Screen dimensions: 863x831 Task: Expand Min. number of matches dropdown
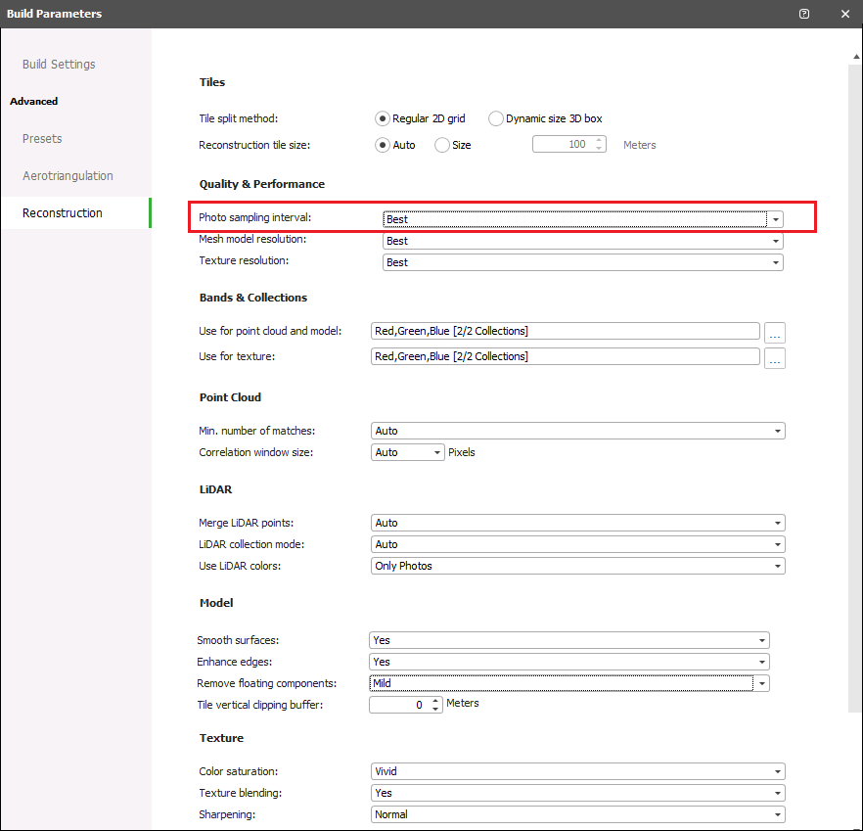(x=578, y=431)
